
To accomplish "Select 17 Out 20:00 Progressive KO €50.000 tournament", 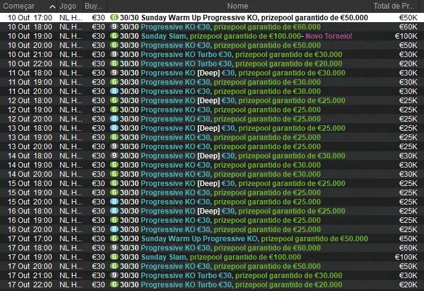I will (x=212, y=266).
